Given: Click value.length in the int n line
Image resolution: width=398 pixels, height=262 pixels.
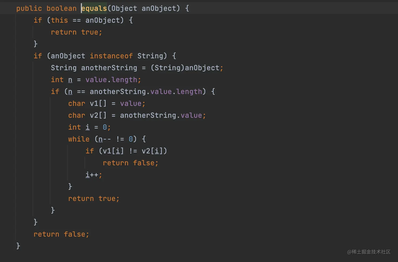Looking at the screenshot, I should [111, 80].
